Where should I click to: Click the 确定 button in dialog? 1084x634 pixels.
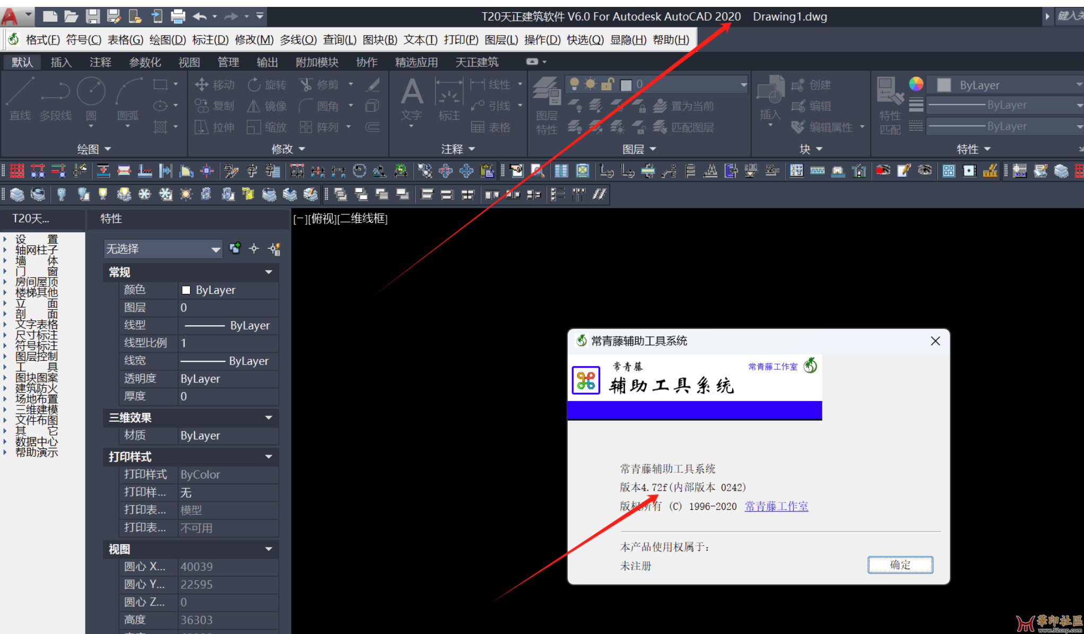click(900, 564)
